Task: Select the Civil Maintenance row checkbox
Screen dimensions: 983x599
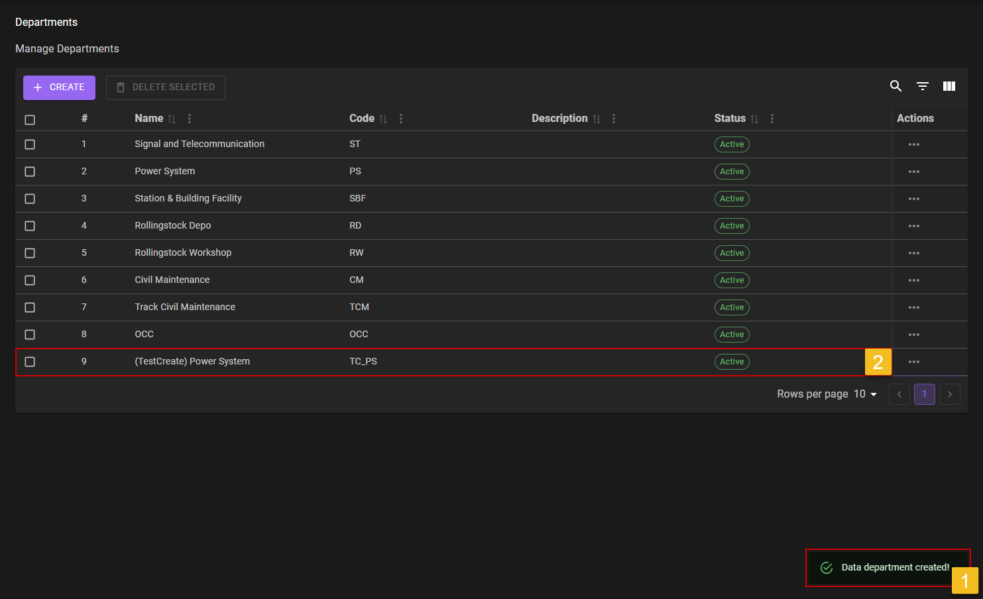Action: pos(30,280)
